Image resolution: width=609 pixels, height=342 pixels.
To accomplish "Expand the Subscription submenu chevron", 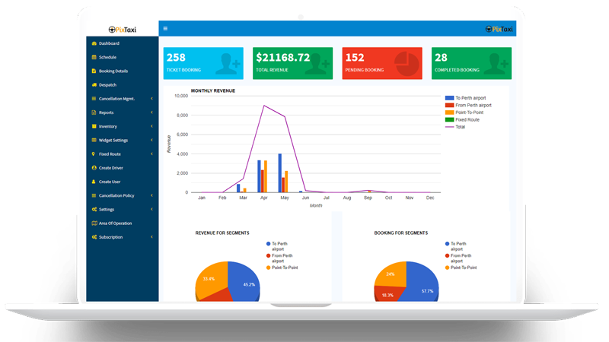I will click(x=151, y=237).
